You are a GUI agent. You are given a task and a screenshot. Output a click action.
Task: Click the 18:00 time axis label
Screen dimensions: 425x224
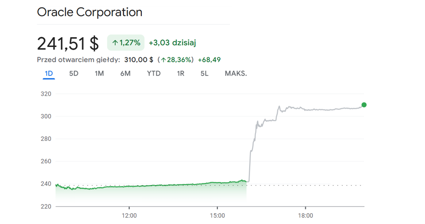click(x=305, y=216)
